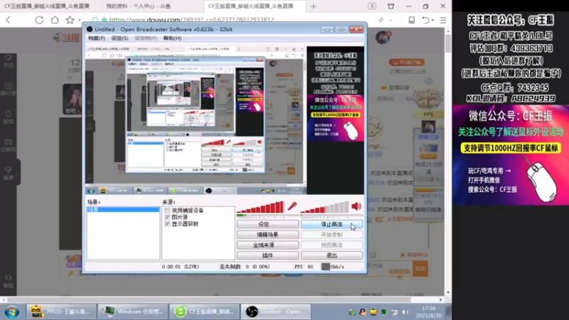The height and width of the screenshot is (320, 569).
Task: Click the Douyu user avatar icon
Action: coord(383,37)
